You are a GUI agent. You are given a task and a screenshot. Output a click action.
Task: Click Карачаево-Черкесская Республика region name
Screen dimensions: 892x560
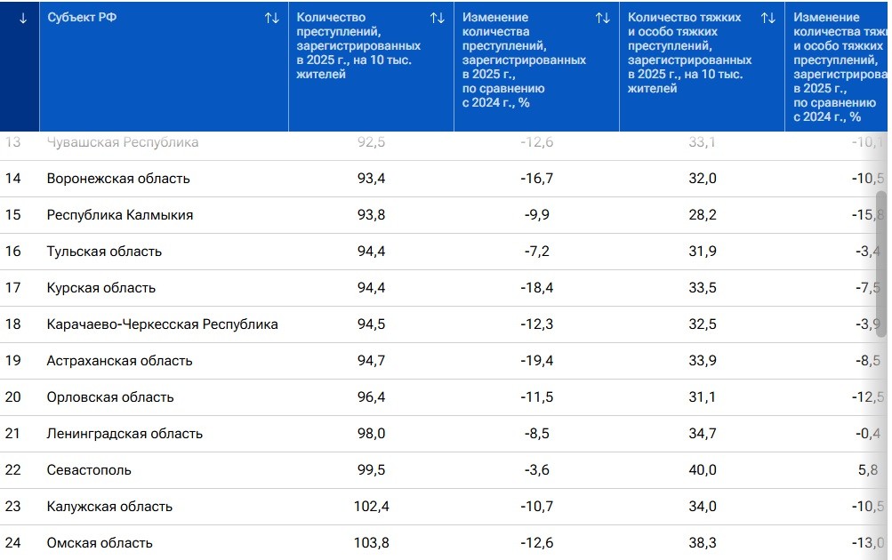coord(163,324)
